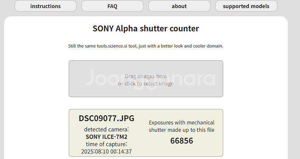This screenshot has height=159, width=300.
Task: Select the 2025:08:10 00:14:37 timestamp
Action: click(107, 151)
